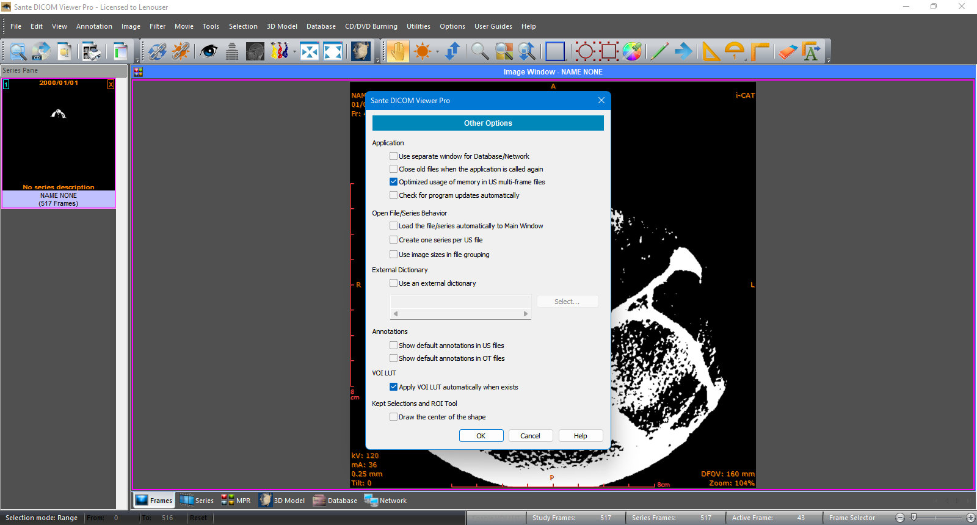977x525 pixels.
Task: Choose the elliptical ROI selection tool
Action: coord(584,51)
